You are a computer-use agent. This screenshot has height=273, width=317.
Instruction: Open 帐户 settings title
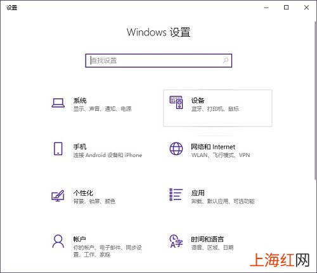[x=80, y=239]
